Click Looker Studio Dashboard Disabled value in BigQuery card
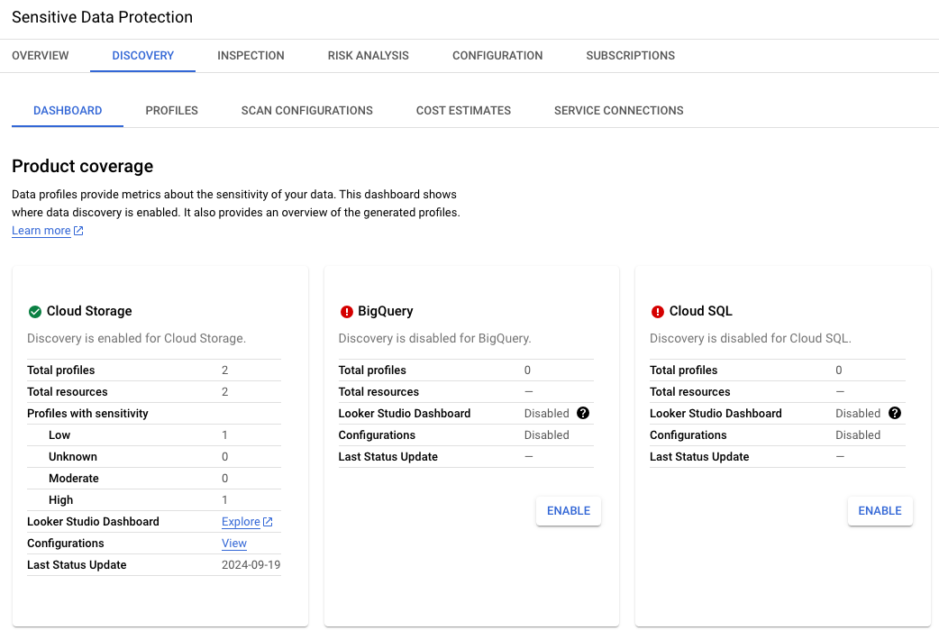The width and height of the screenshot is (939, 640). pos(547,414)
